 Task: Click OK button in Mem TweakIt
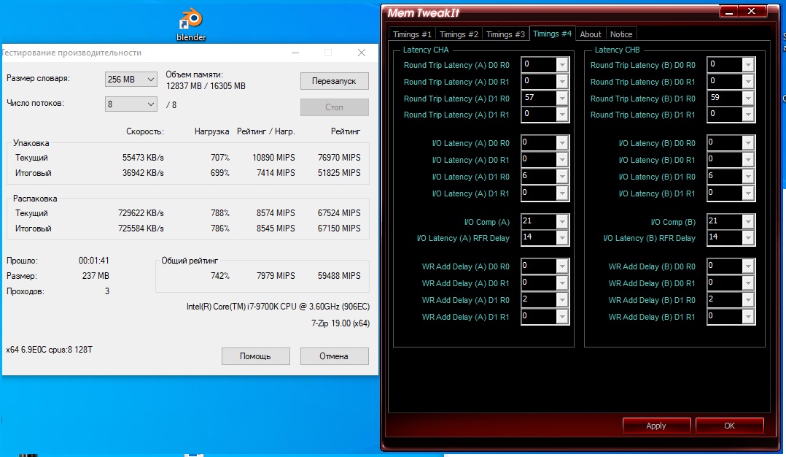tap(729, 426)
